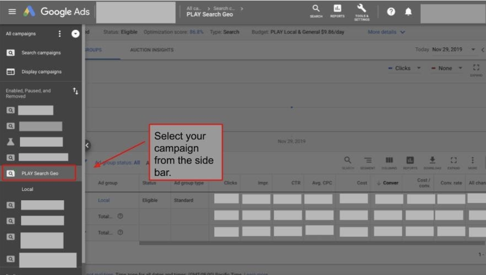Sort by Conv. rate column header
The image size is (486, 275).
pyautogui.click(x=451, y=183)
